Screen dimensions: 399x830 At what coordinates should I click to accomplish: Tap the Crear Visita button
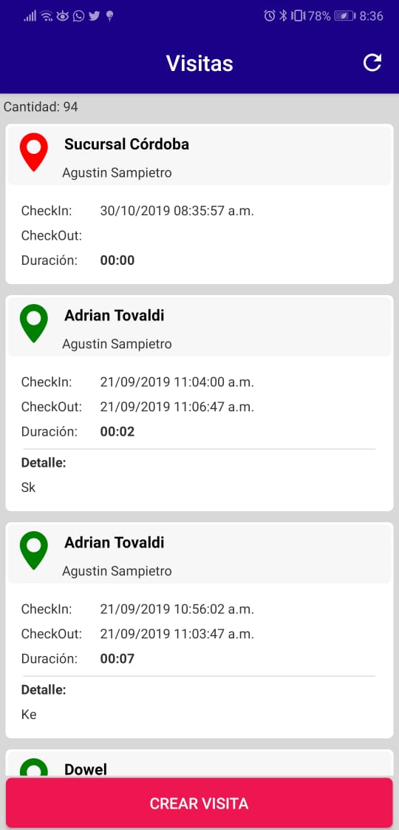click(x=199, y=803)
